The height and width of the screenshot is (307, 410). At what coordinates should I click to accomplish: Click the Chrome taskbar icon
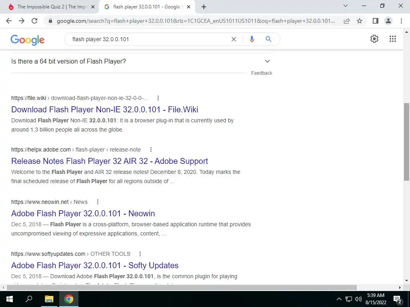click(69, 299)
